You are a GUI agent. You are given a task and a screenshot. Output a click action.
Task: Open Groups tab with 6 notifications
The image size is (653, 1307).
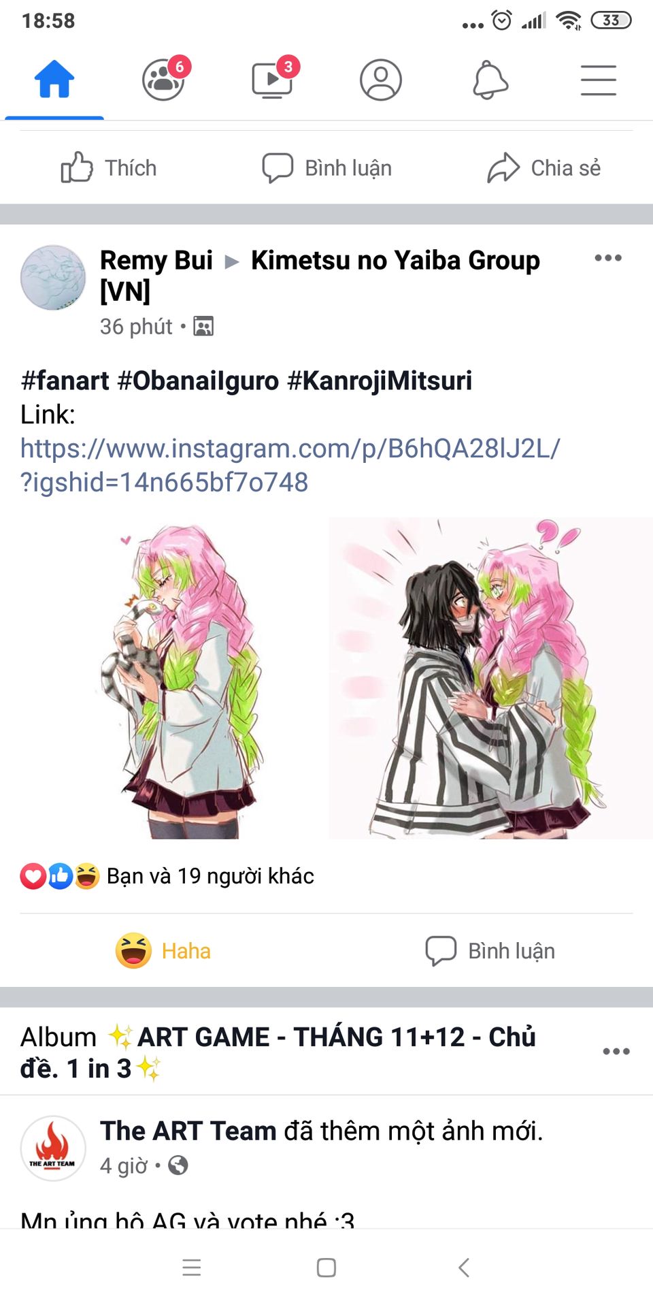[165, 79]
